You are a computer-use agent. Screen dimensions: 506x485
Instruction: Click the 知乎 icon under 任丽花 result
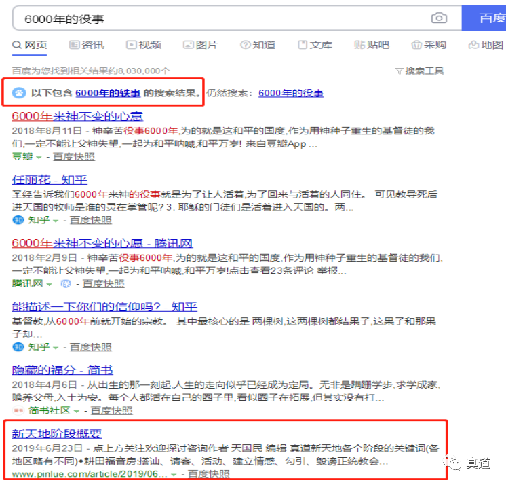[x=18, y=220]
